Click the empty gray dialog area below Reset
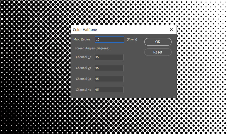Screen dimensions: 227x134 point(158,76)
